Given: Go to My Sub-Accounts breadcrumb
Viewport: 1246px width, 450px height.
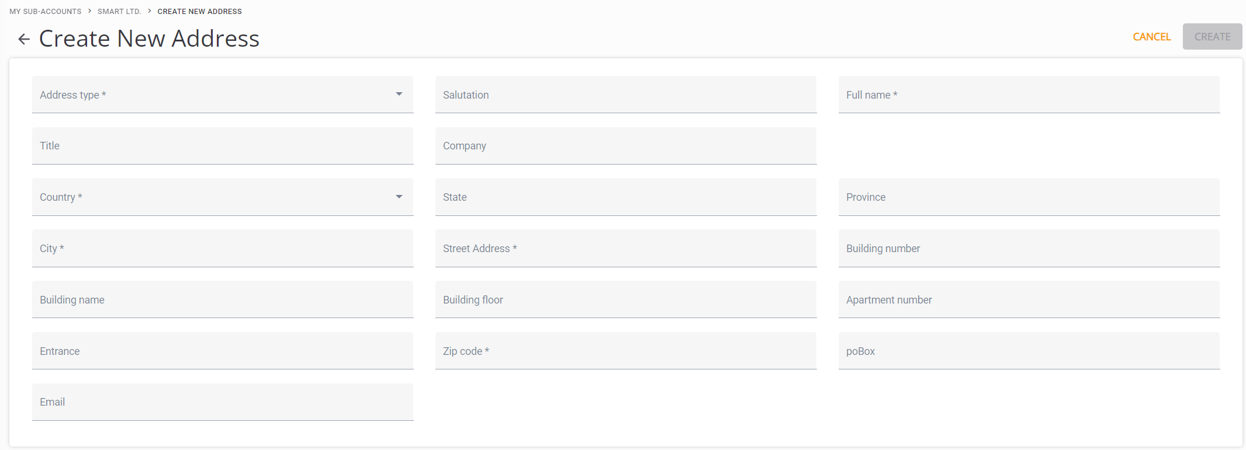Looking at the screenshot, I should tap(46, 12).
